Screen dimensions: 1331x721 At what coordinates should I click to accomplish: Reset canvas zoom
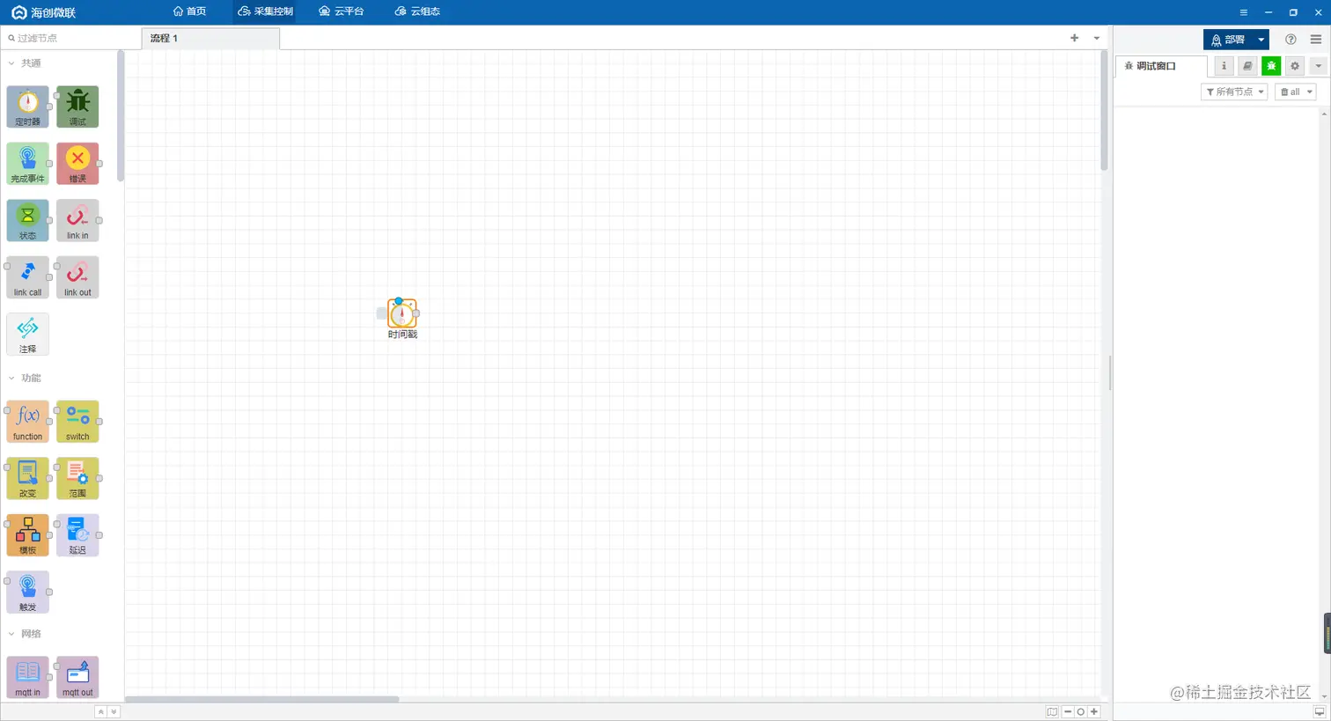tap(1081, 711)
